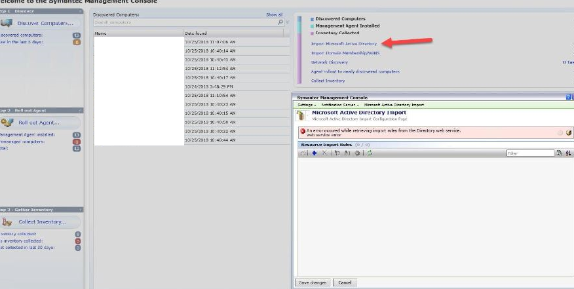Screen dimensions: 574x289
Task: Open Import Microsoft Active Directory link
Action: click(x=343, y=44)
